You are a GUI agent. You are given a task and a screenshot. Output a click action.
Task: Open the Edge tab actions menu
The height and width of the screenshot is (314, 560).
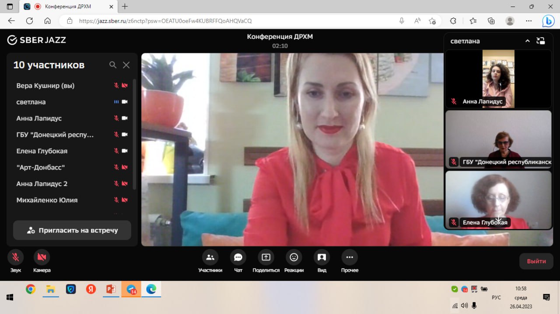10,7
